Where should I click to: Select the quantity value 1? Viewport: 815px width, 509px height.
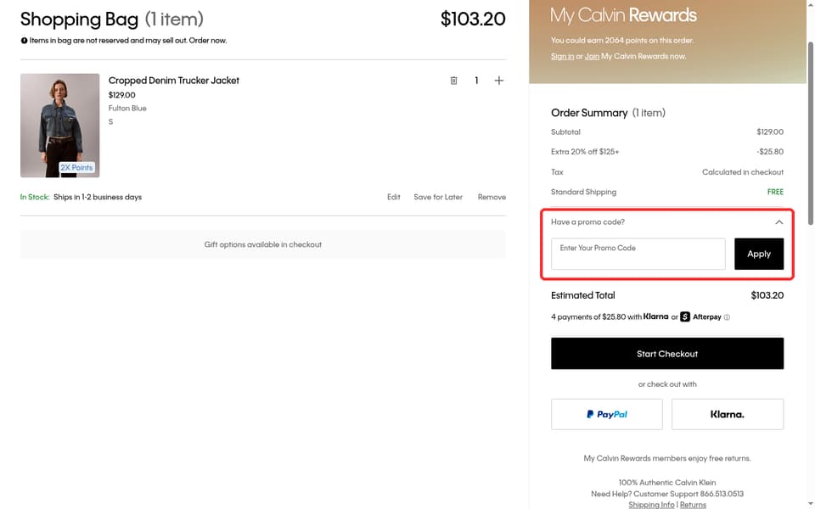tap(476, 81)
